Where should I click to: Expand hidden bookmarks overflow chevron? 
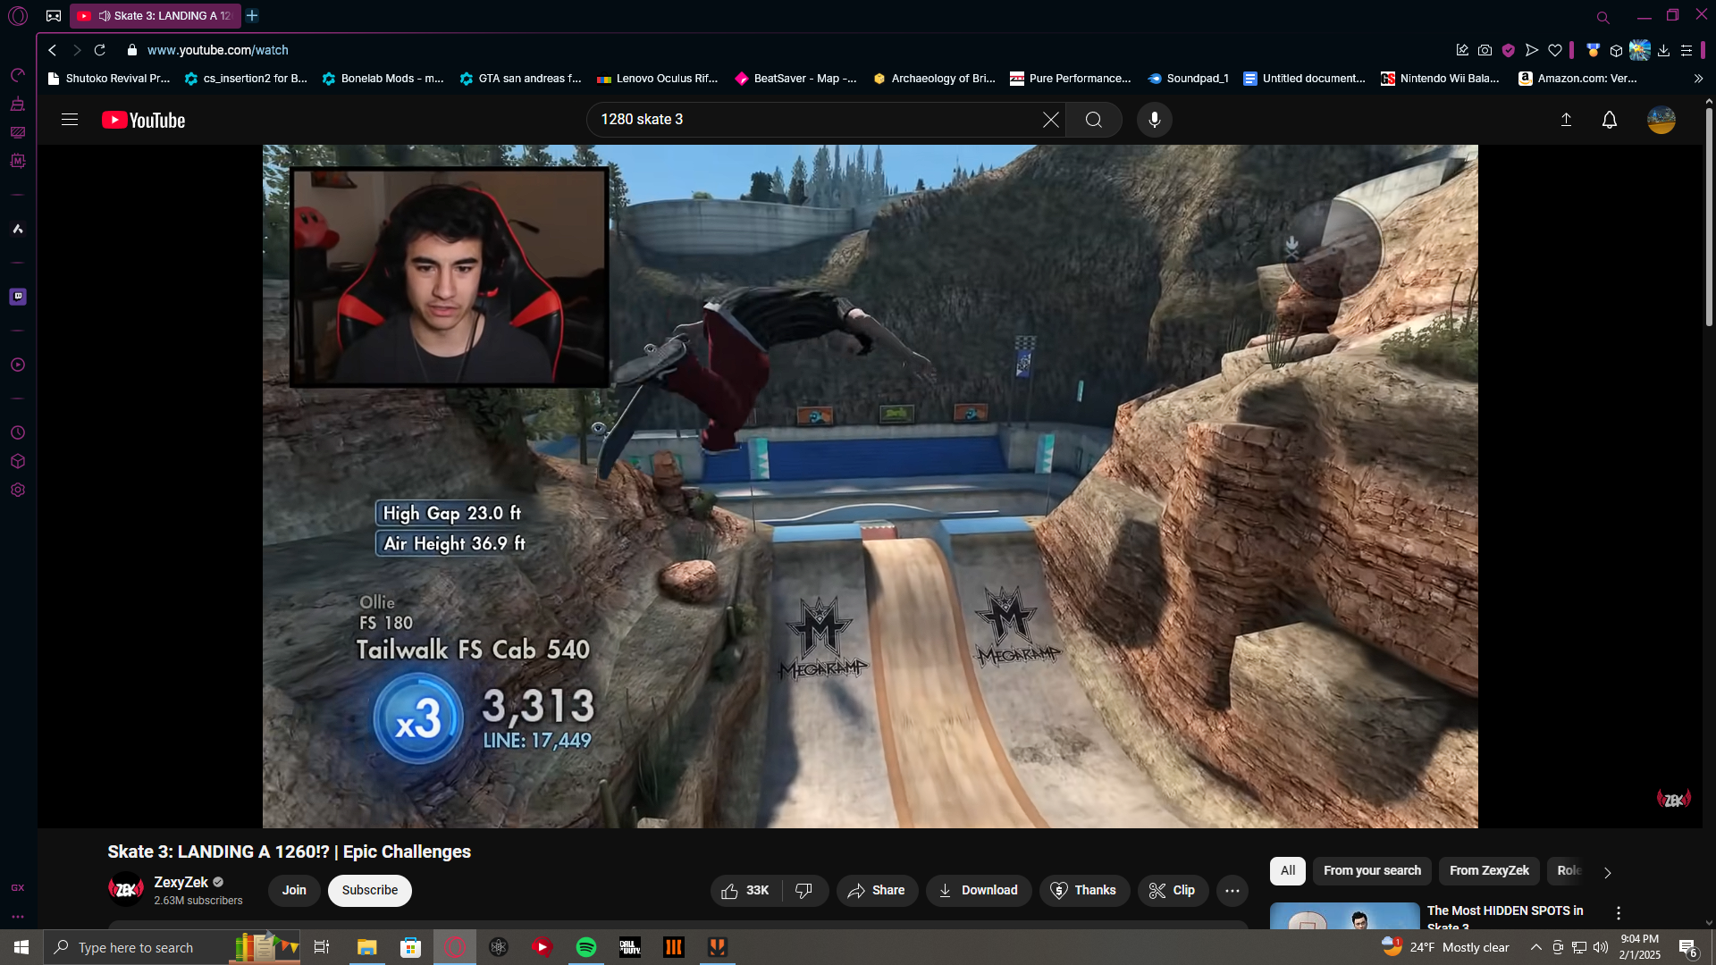point(1698,79)
